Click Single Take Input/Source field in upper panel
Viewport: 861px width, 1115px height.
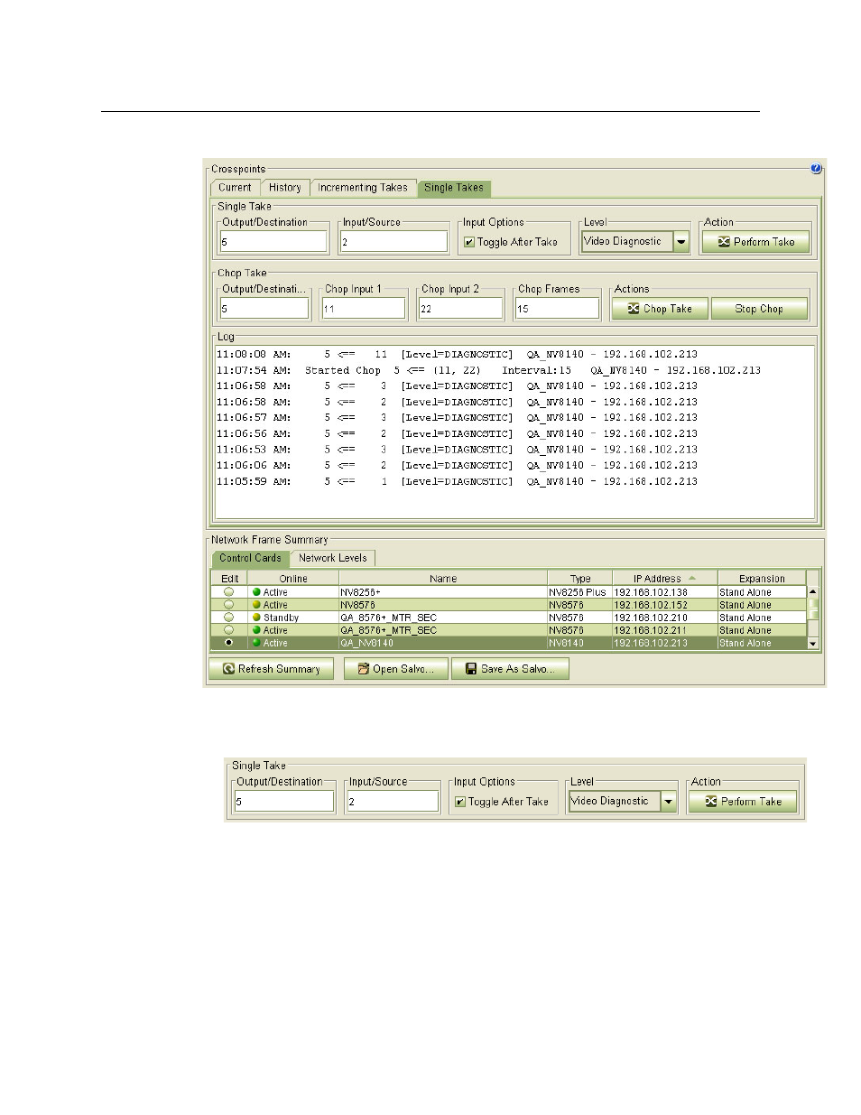pos(393,241)
